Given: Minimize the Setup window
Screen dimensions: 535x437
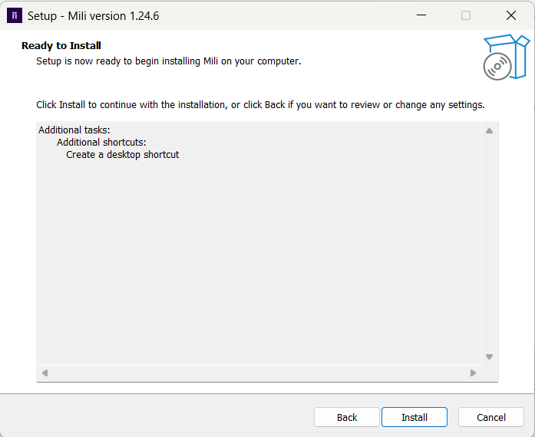Looking at the screenshot, I should pyautogui.click(x=421, y=15).
